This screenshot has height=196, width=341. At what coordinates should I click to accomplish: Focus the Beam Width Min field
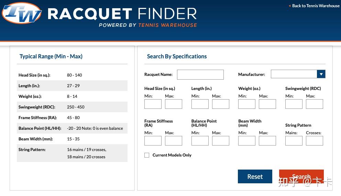(247, 141)
